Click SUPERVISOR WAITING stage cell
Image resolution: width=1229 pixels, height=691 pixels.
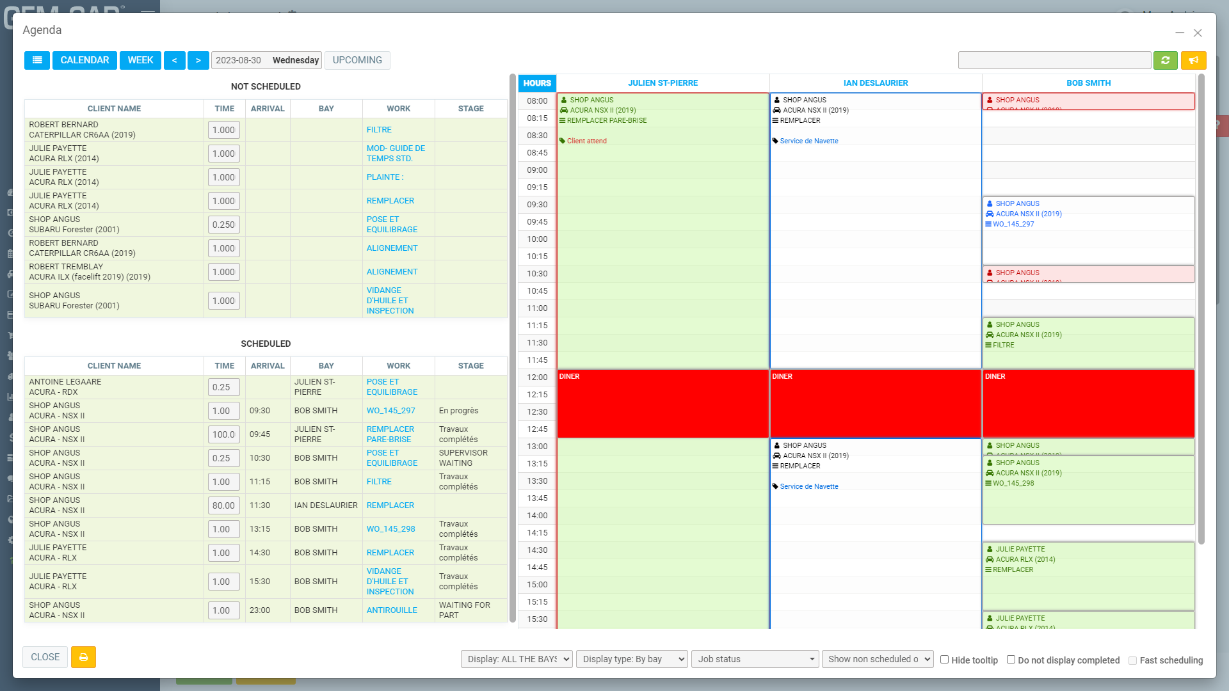[470, 458]
